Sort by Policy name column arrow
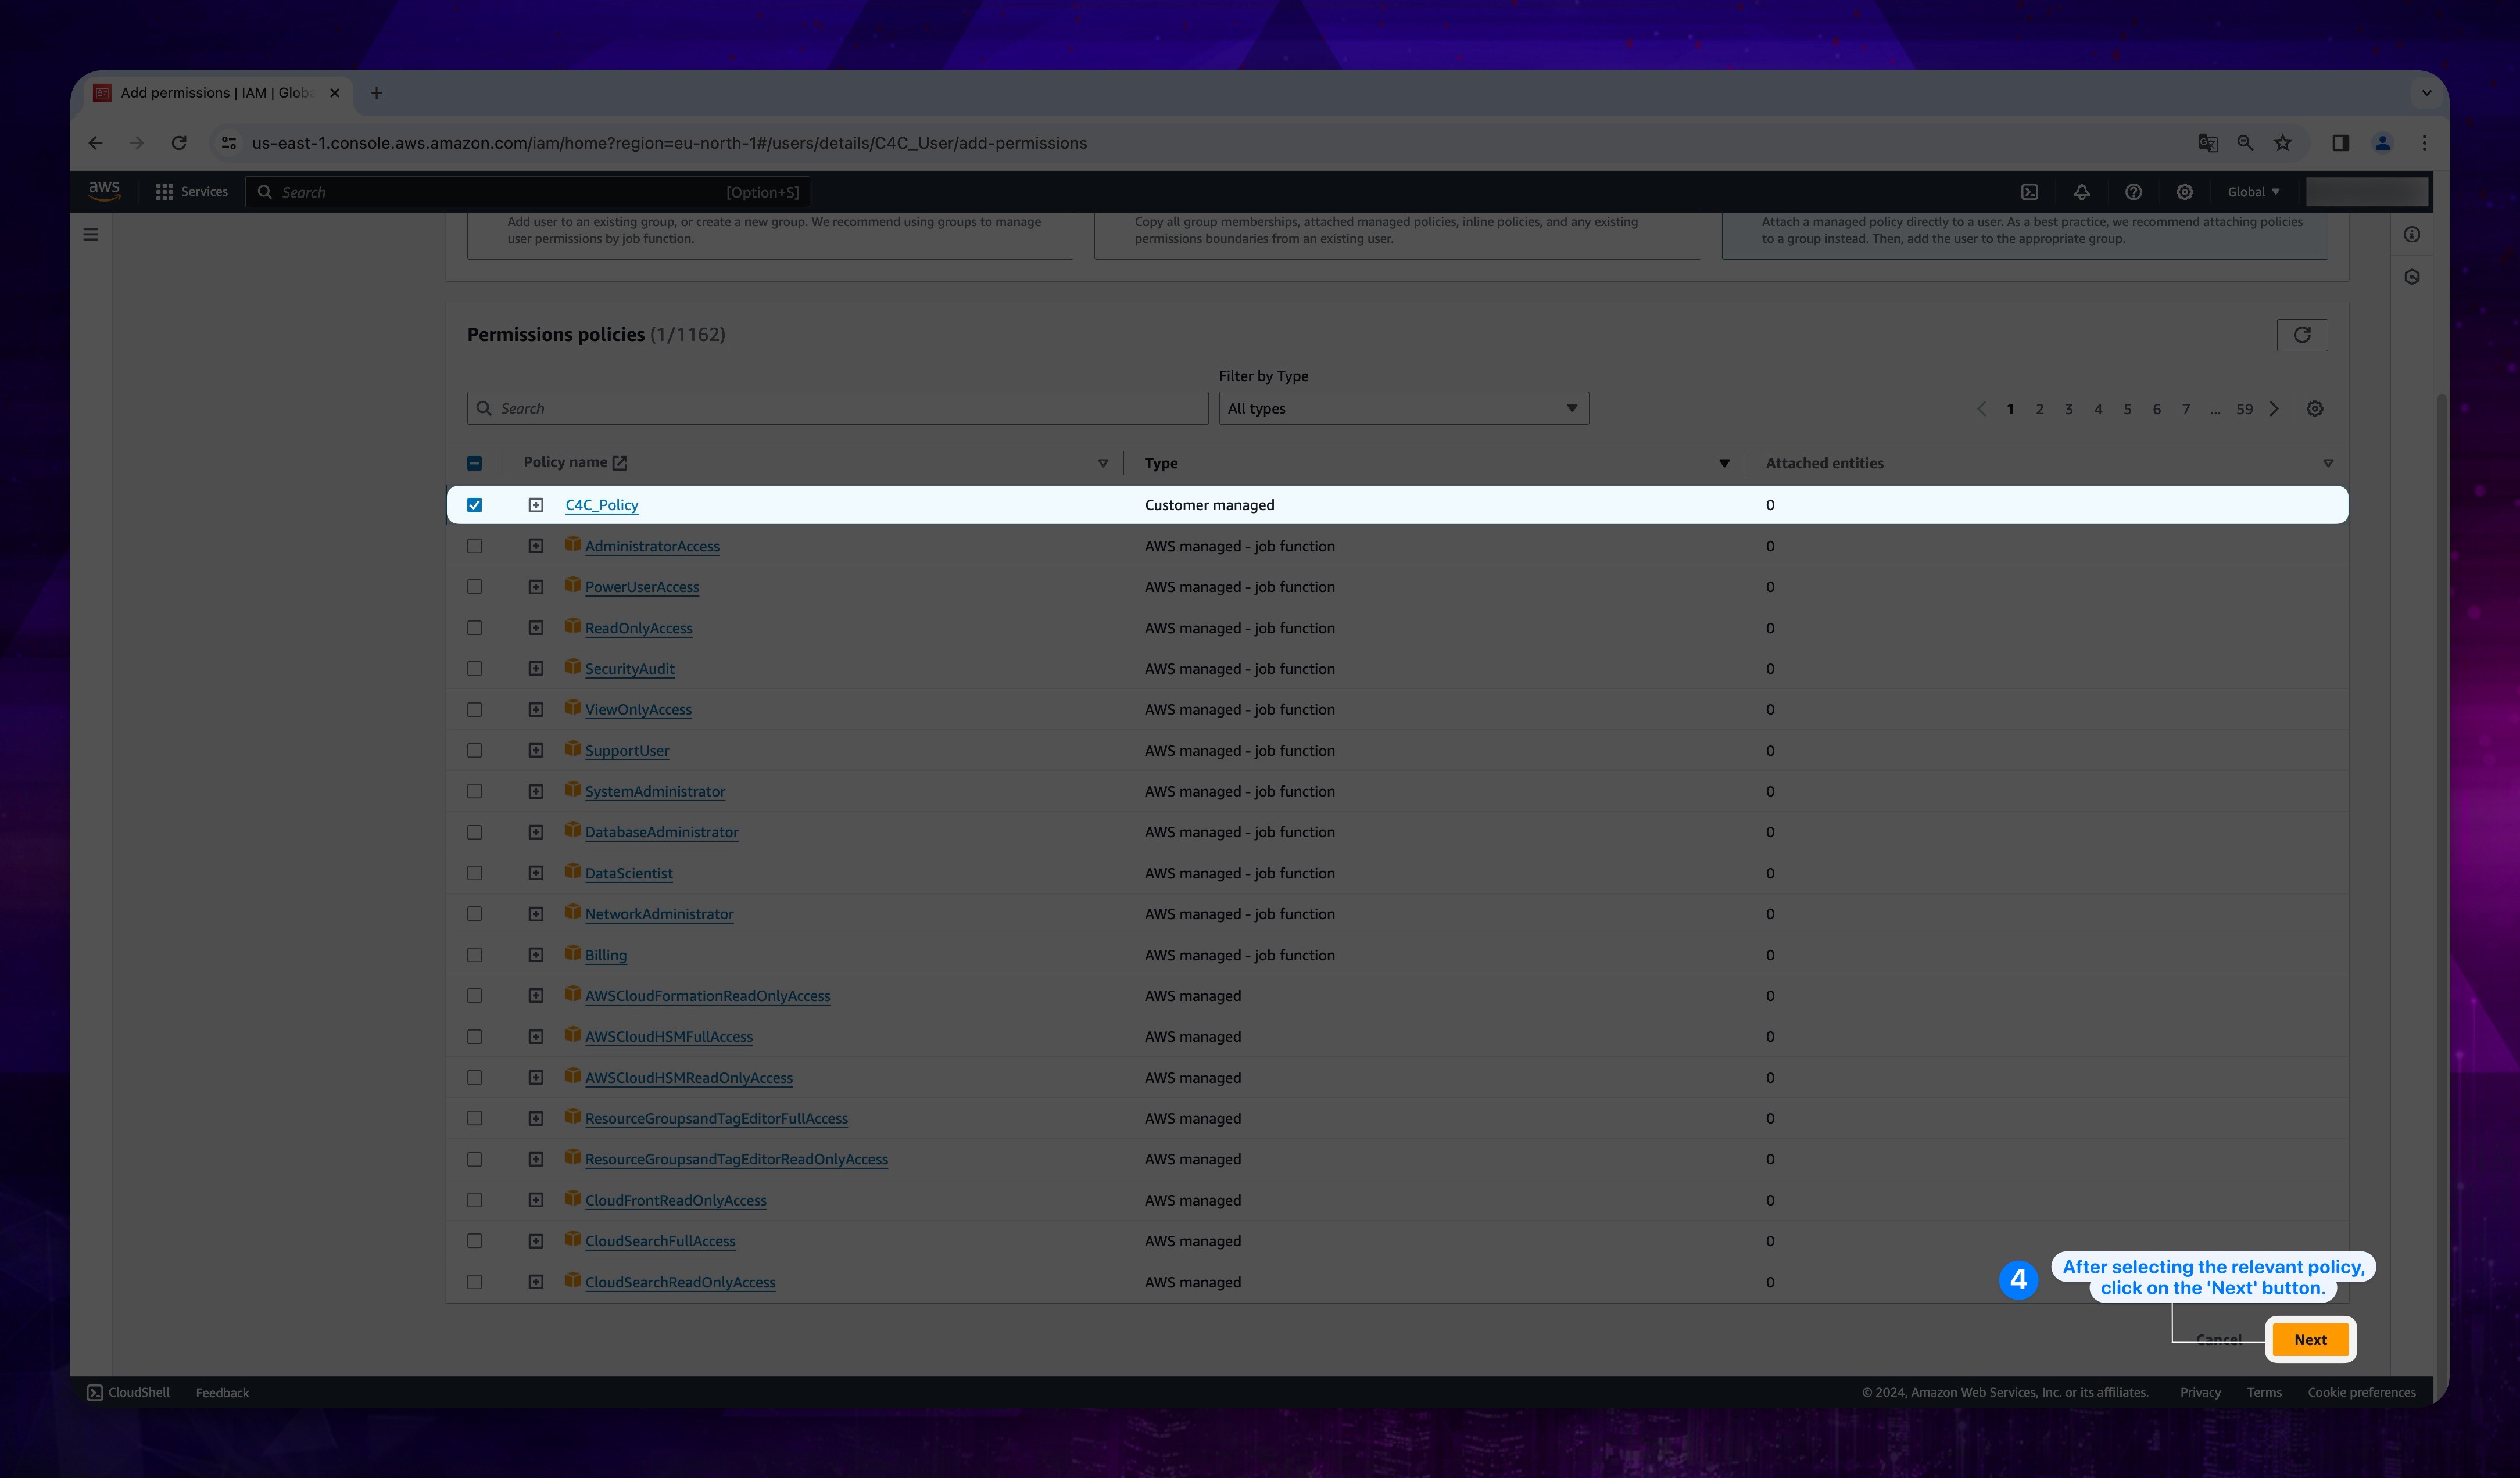Screen dimensions: 2520x1478 (x=1103, y=464)
